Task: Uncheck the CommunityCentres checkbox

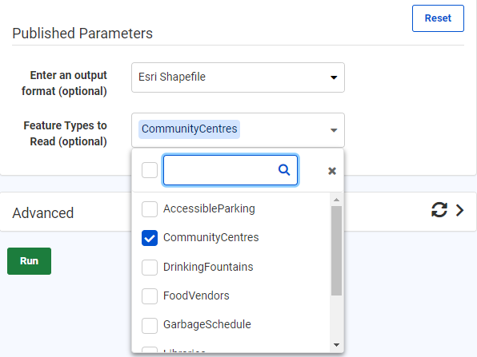Action: [x=150, y=238]
